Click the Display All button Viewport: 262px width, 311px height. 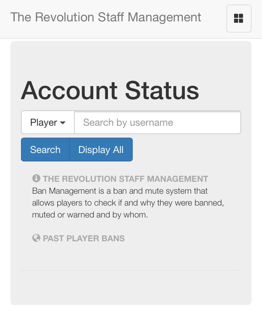click(101, 150)
